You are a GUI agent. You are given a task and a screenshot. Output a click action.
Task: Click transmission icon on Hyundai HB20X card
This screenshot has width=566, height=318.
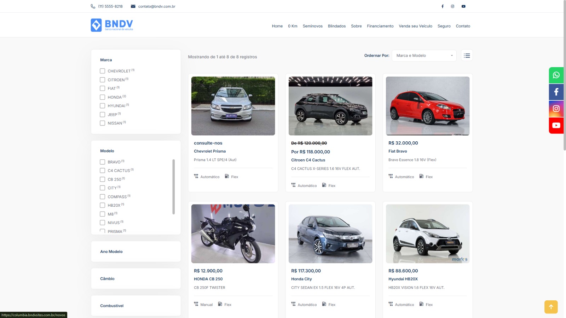[391, 304]
